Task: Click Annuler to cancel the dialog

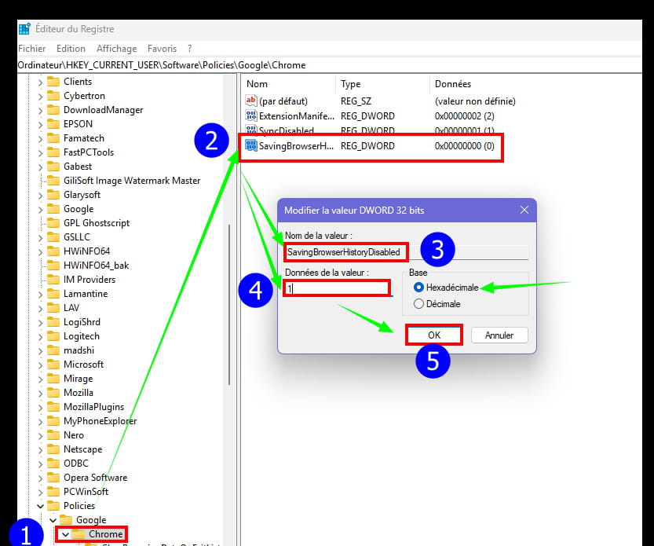Action: (499, 335)
